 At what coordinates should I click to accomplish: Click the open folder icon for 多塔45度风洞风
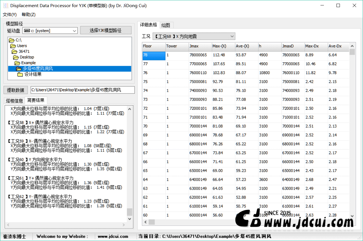click(19, 69)
